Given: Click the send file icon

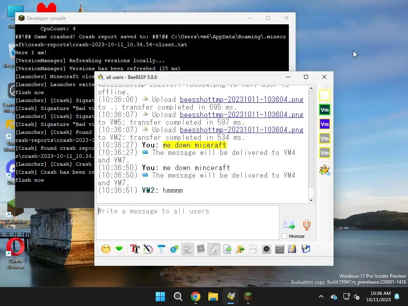Looking at the screenshot, I should coord(227,249).
